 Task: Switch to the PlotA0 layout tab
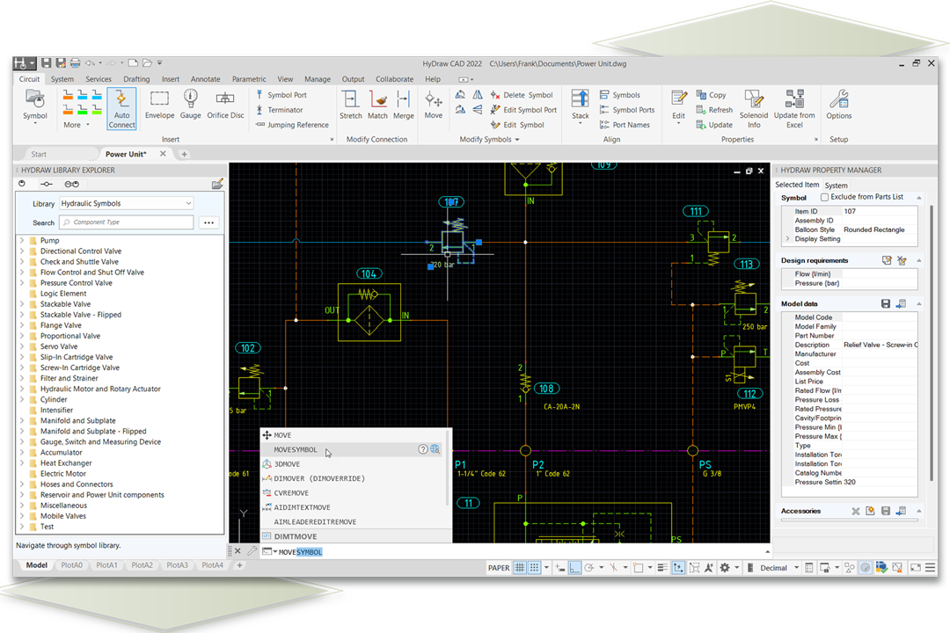coord(71,565)
